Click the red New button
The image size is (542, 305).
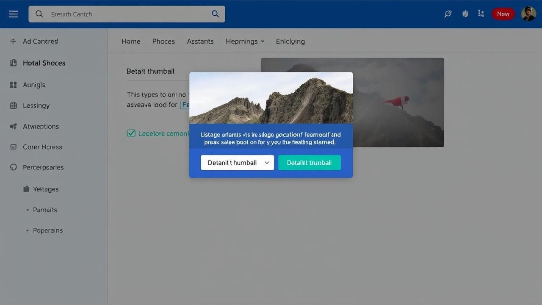click(503, 14)
